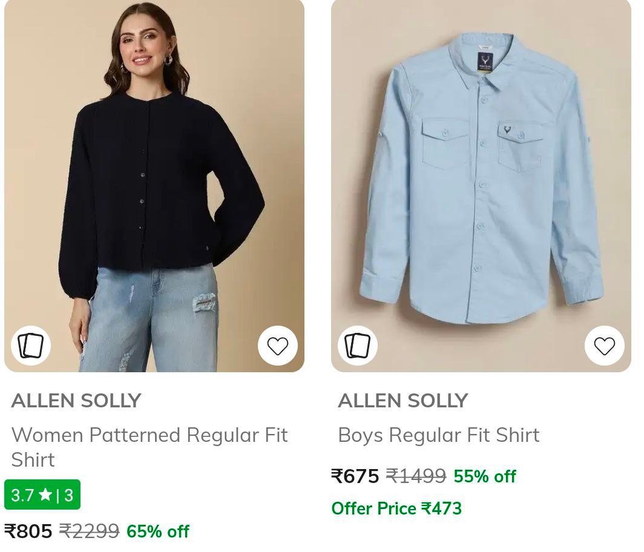View similar items for the women's black shirt
Screen dimensions: 644x552
pos(31,346)
